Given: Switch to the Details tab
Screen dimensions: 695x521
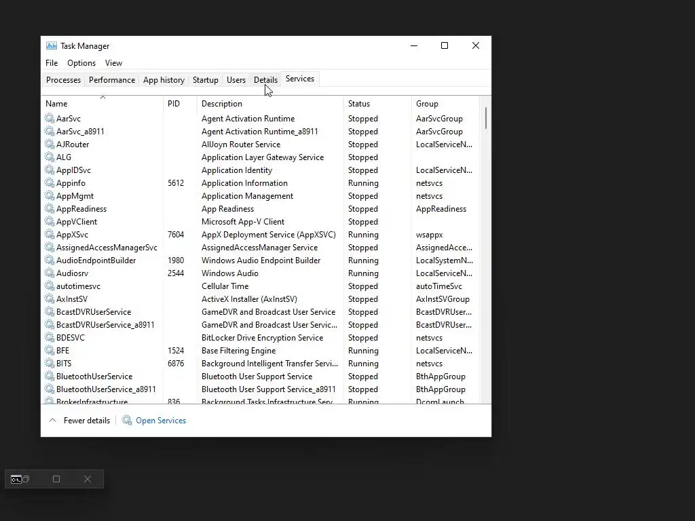Looking at the screenshot, I should click(265, 80).
